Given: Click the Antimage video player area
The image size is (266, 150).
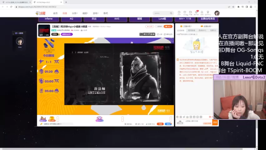Looking at the screenshot, I should click(119, 74).
